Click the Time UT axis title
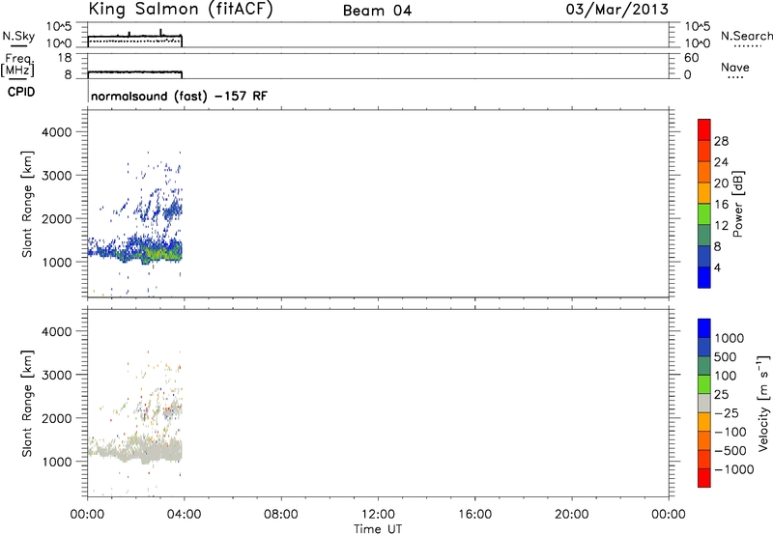Screen dimensions: 773x535 [378, 529]
